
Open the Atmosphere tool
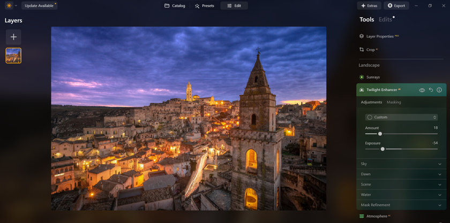pos(375,216)
